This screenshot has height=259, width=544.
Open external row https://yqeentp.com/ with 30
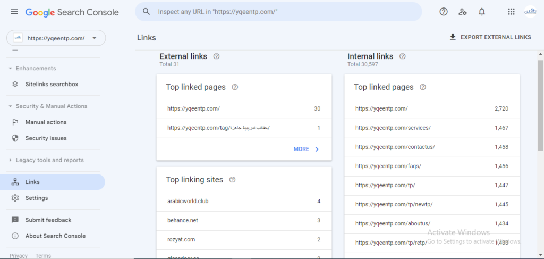(x=244, y=108)
